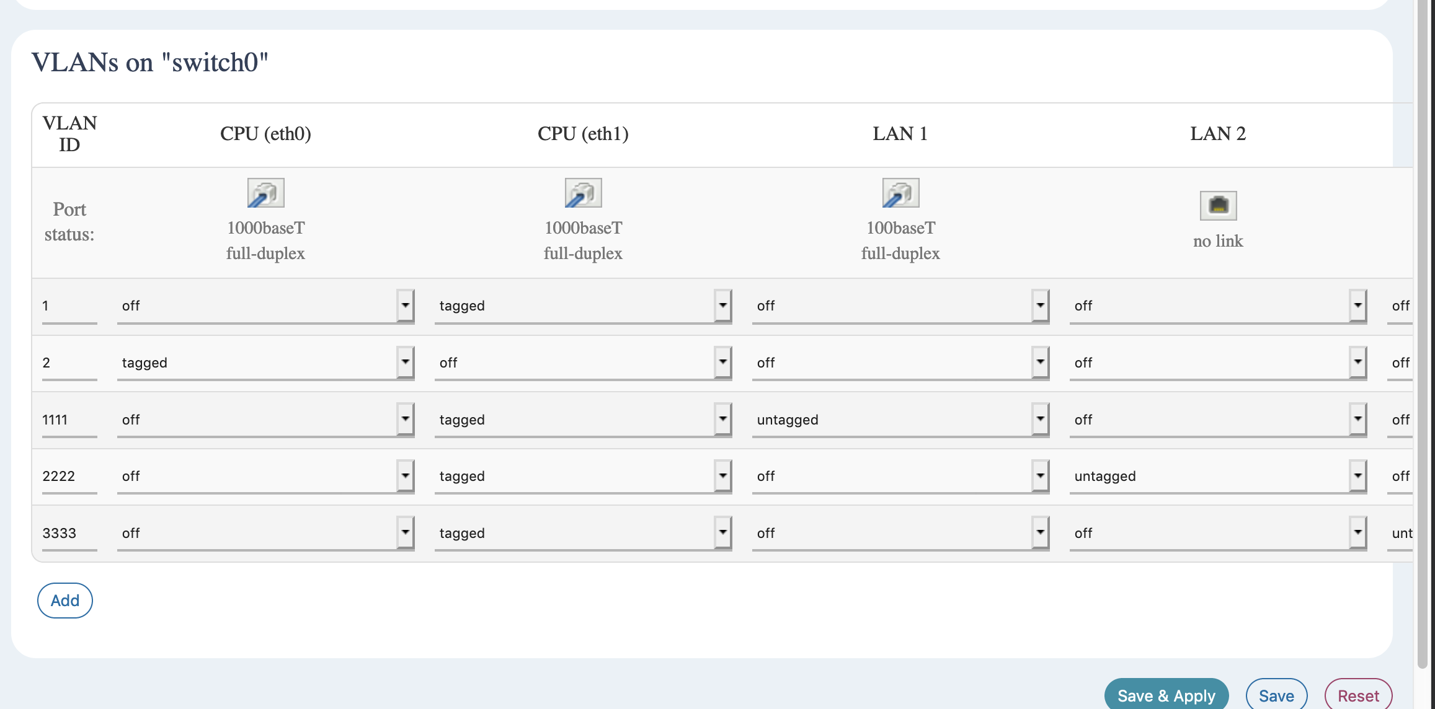This screenshot has width=1435, height=709.
Task: Click the VLAN ID field containing 1111
Action: point(69,419)
